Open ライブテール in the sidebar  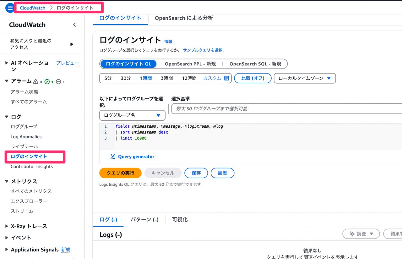[x=24, y=146]
